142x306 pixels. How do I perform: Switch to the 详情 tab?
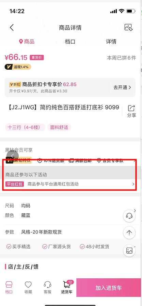click(111, 42)
